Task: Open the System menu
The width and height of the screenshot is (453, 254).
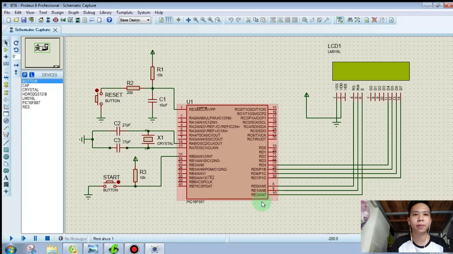Action: pyautogui.click(x=144, y=12)
